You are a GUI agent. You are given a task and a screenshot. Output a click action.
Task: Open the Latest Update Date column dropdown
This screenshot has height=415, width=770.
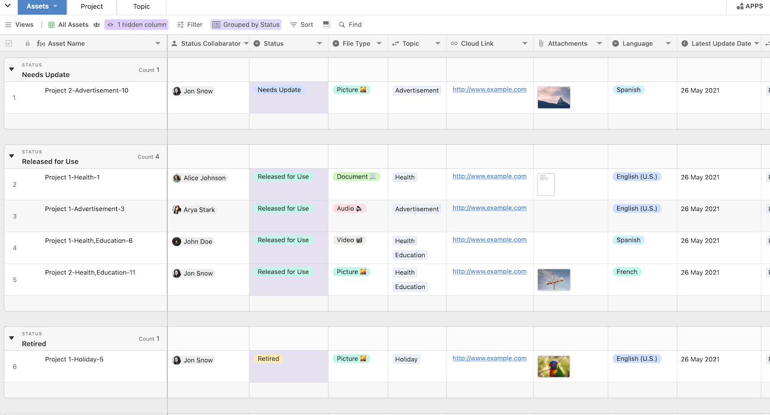coord(756,44)
